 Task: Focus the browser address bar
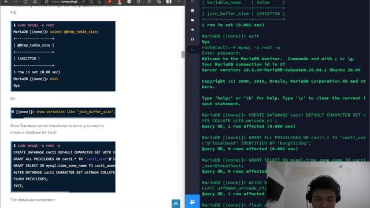pyautogui.click(x=65, y=2)
